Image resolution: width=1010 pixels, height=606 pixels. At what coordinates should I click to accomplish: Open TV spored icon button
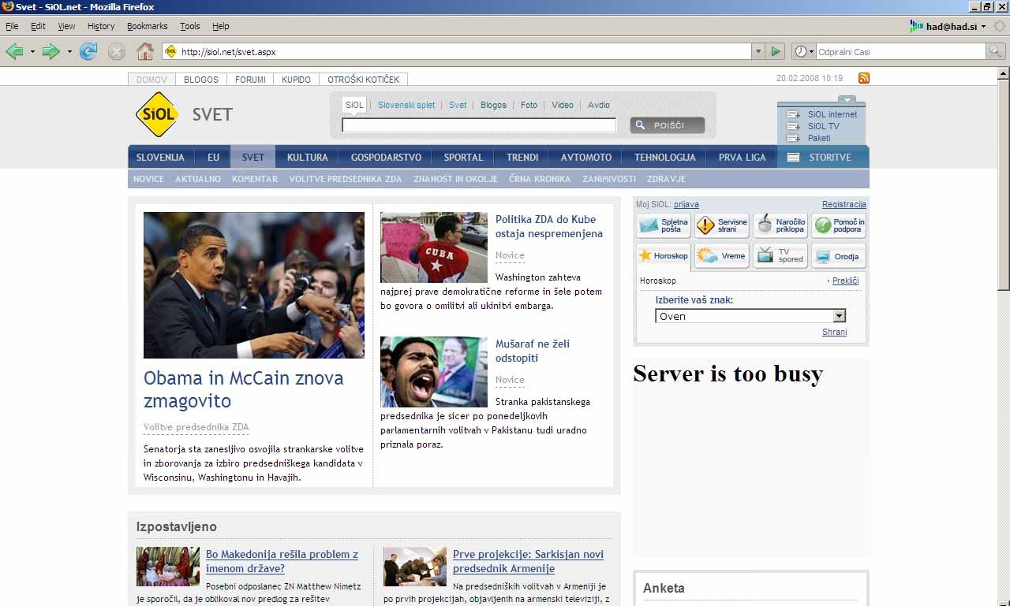click(x=780, y=256)
